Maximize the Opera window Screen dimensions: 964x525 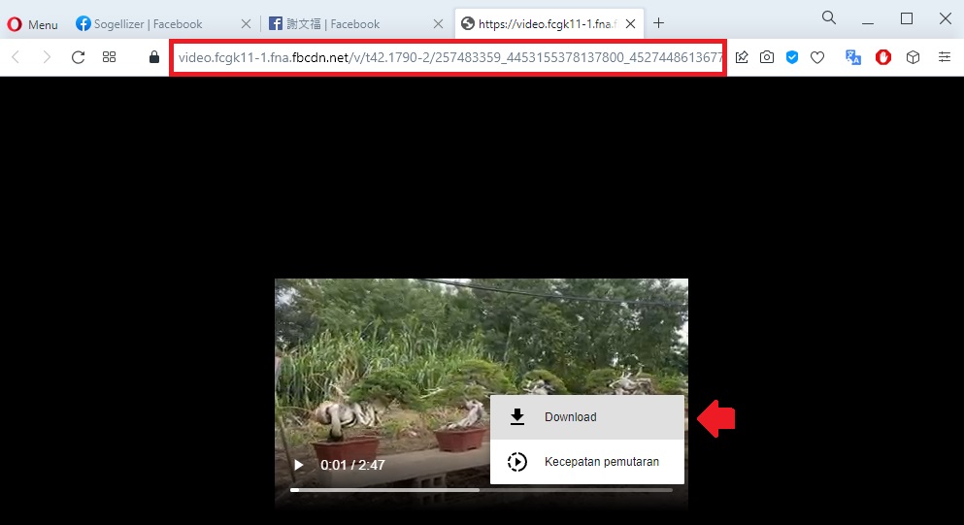(x=906, y=18)
